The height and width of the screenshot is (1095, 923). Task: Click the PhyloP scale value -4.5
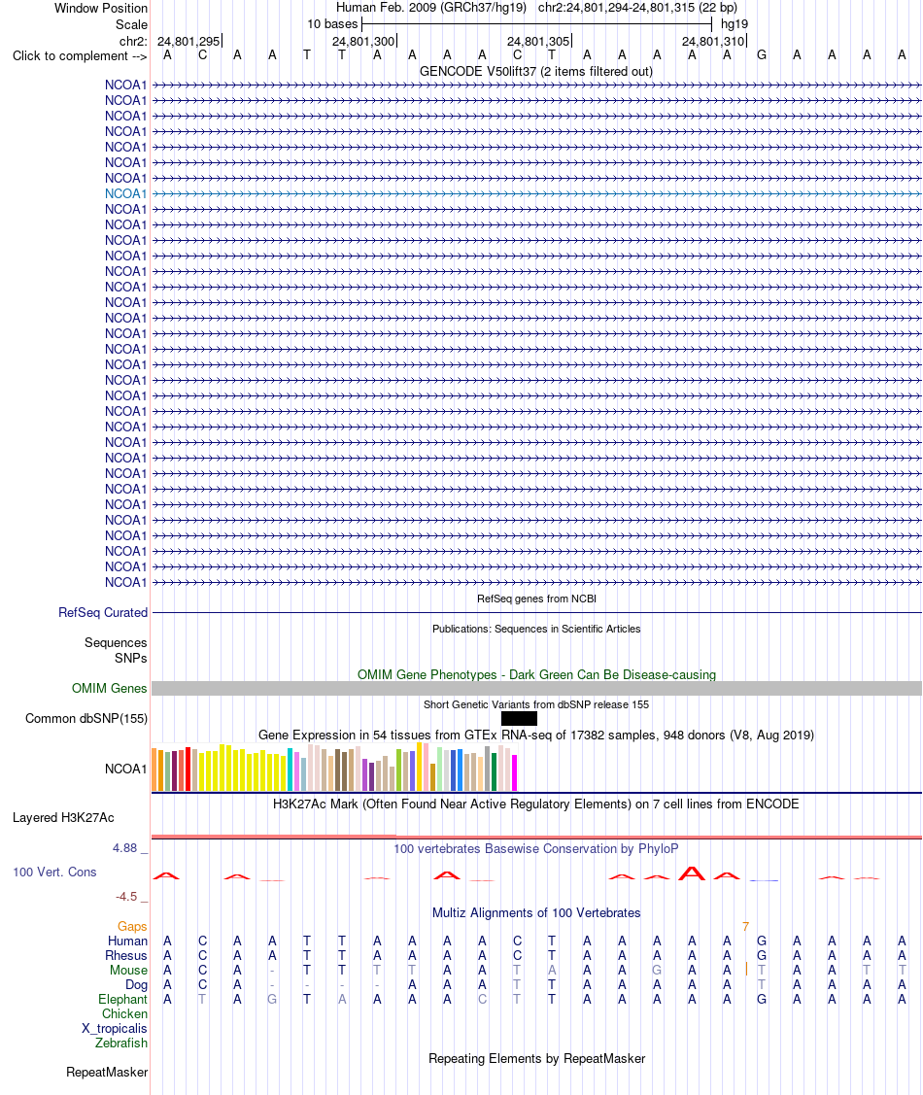click(126, 897)
